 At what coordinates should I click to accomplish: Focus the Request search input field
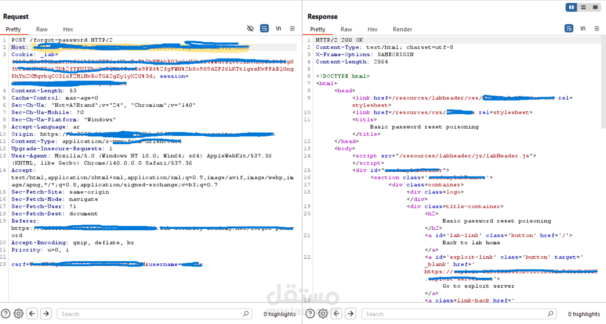click(155, 314)
